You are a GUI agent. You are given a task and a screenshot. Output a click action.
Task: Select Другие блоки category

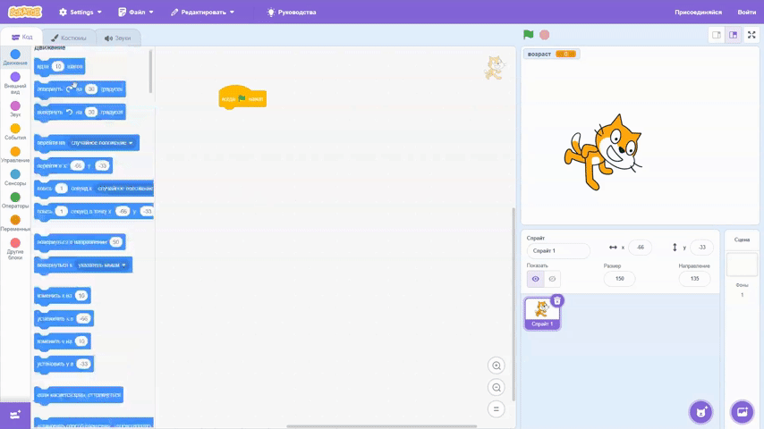[x=15, y=248]
